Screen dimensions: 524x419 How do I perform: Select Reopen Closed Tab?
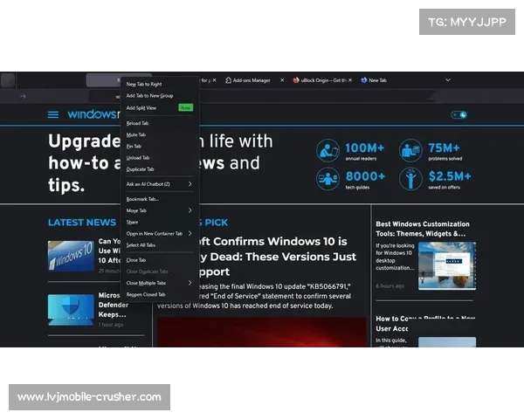pyautogui.click(x=145, y=294)
